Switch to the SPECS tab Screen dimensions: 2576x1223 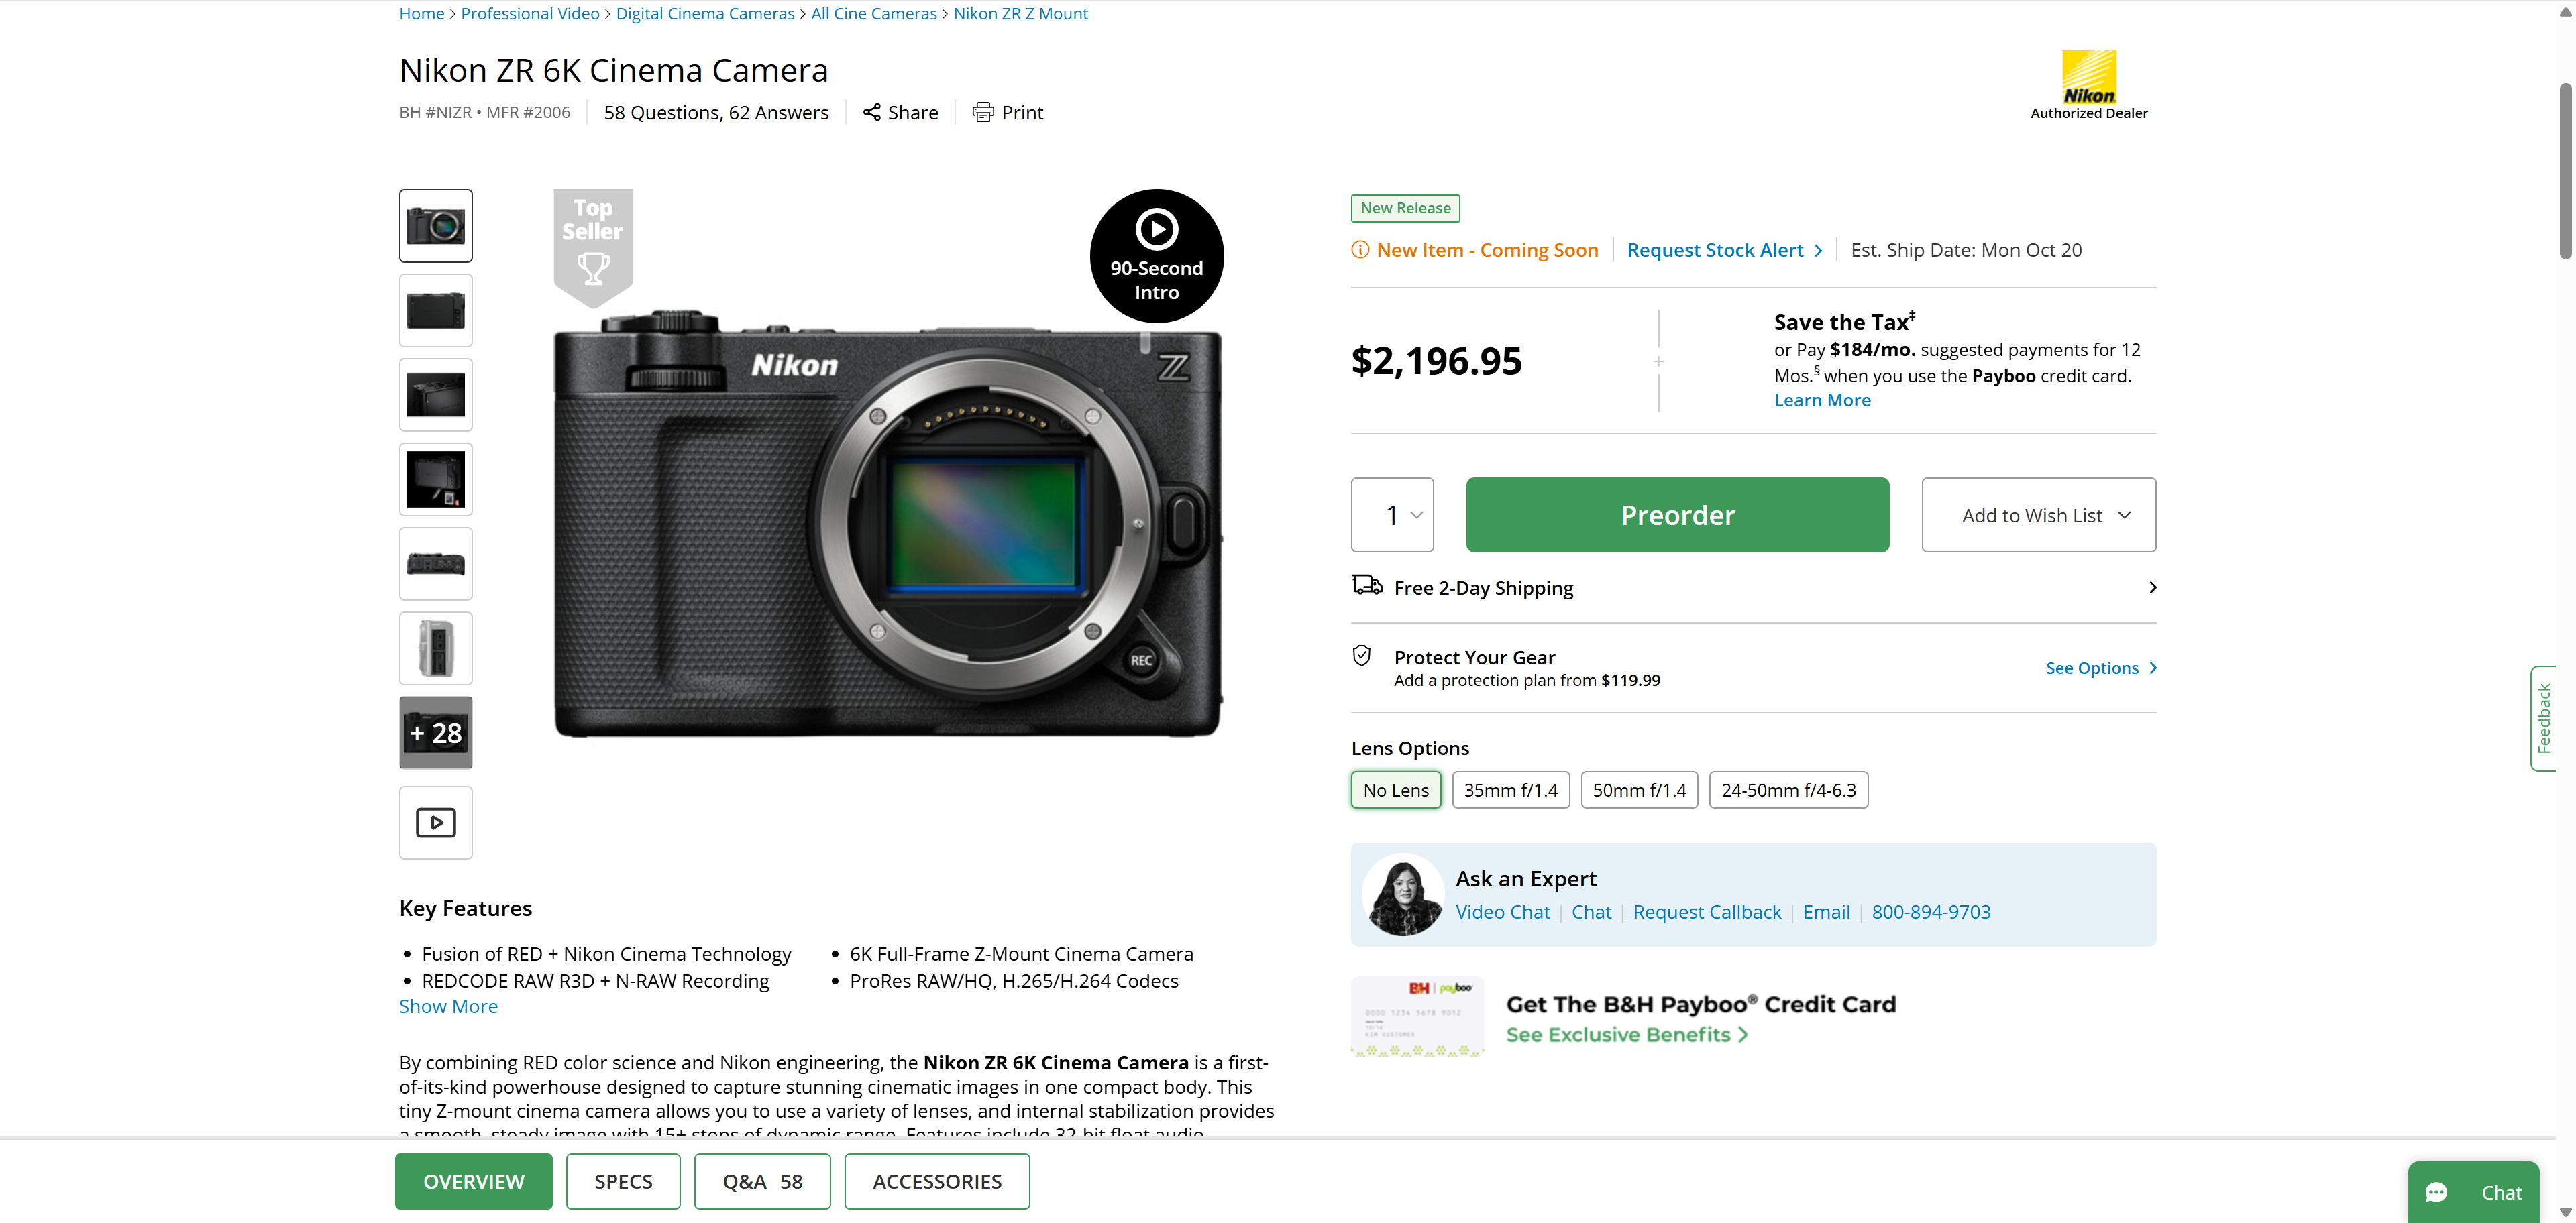pyautogui.click(x=623, y=1181)
